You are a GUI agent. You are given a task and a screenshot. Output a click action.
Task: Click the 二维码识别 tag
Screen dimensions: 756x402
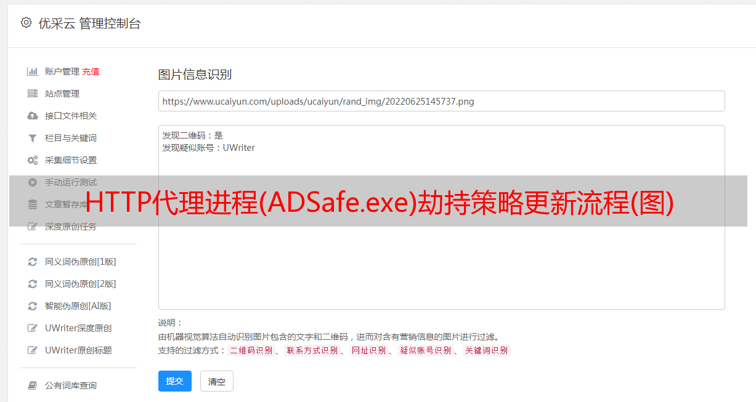click(251, 350)
